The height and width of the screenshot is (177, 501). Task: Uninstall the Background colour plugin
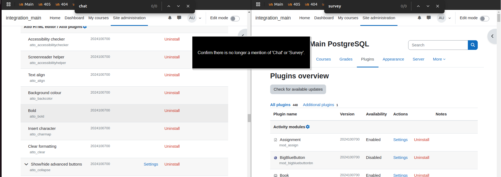(172, 93)
